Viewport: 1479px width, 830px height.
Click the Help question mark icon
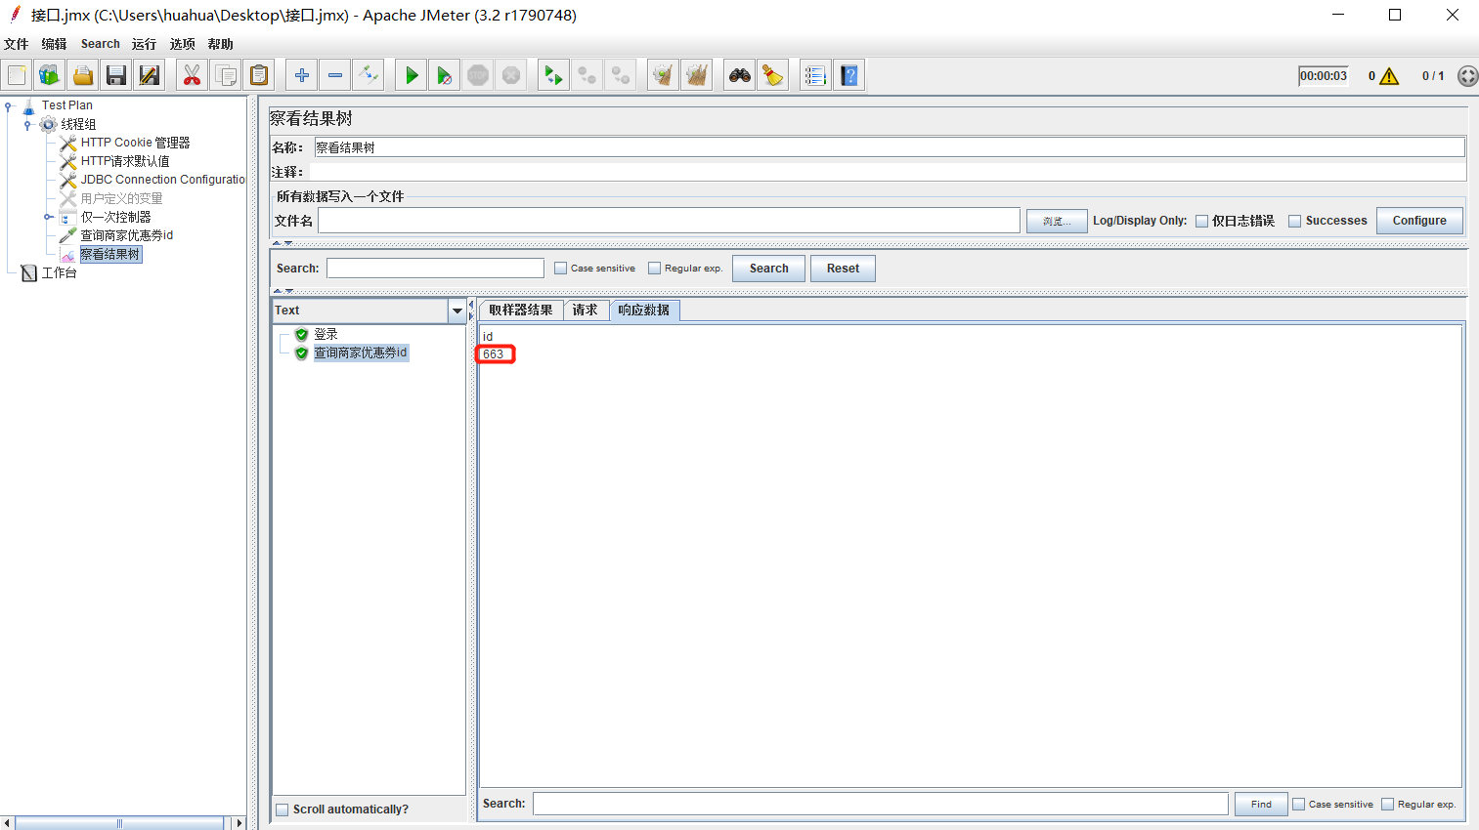pos(849,75)
